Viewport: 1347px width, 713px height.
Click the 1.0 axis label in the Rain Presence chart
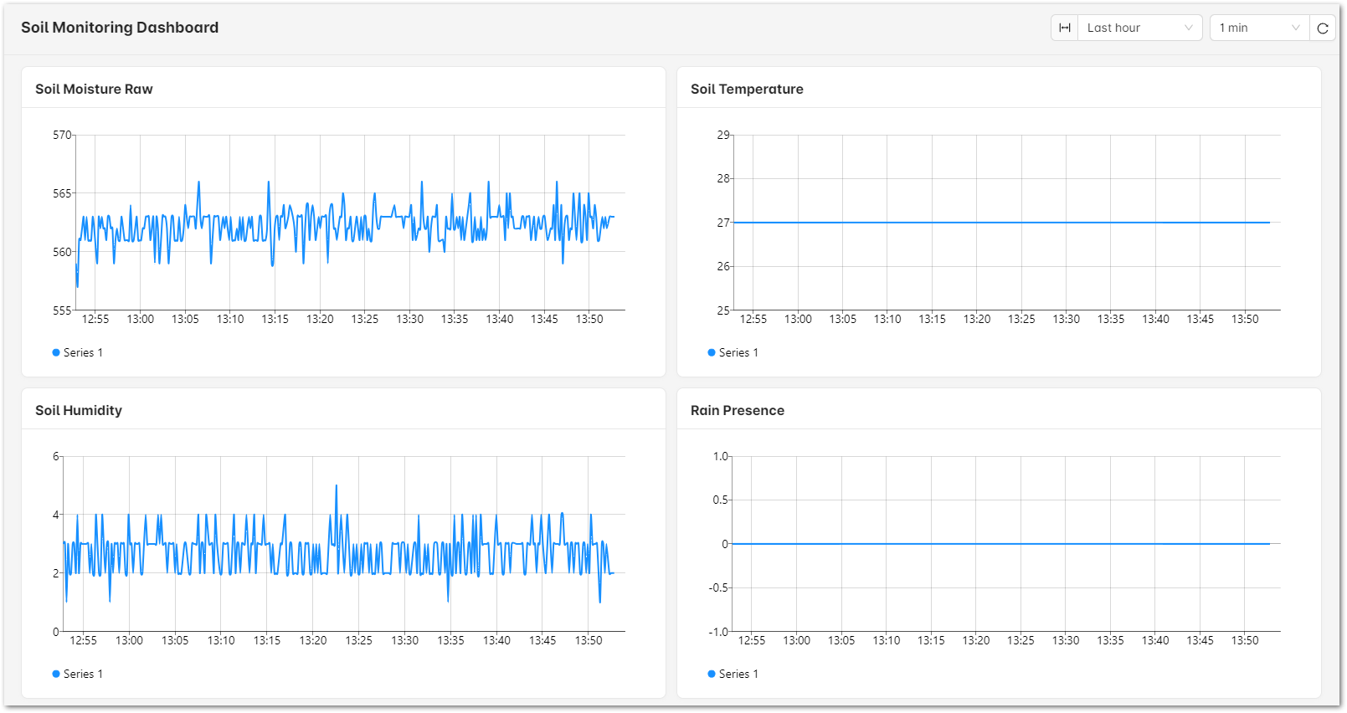point(721,456)
